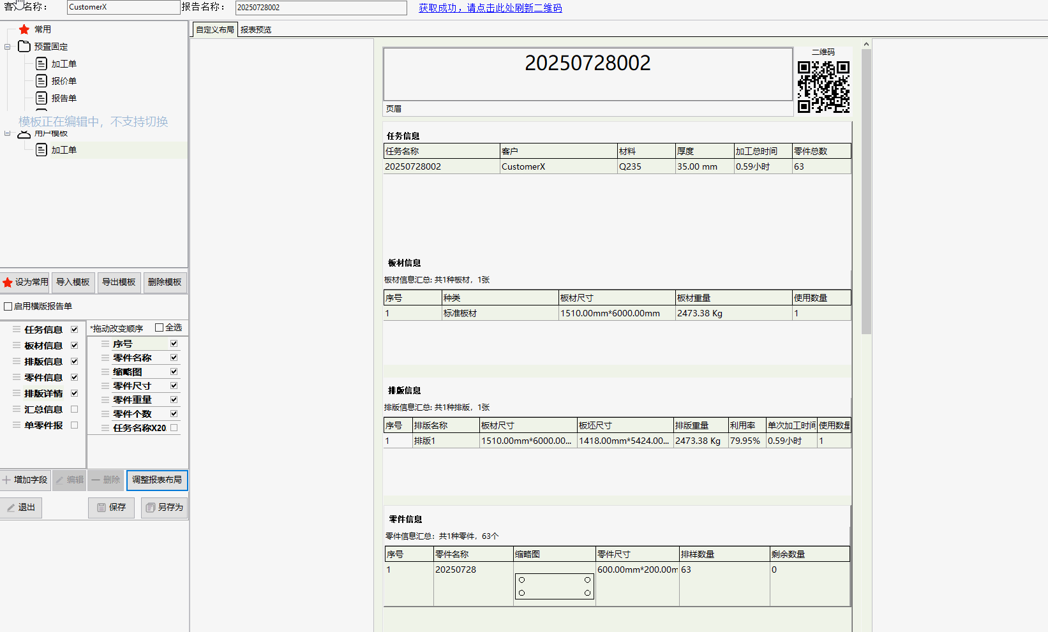
Task: Collapse the 用户模板 tree node
Action: (x=8, y=133)
